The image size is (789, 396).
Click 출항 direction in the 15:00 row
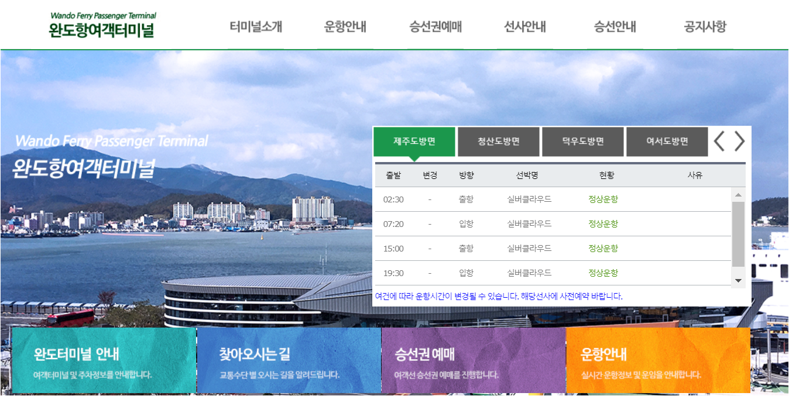coord(466,249)
